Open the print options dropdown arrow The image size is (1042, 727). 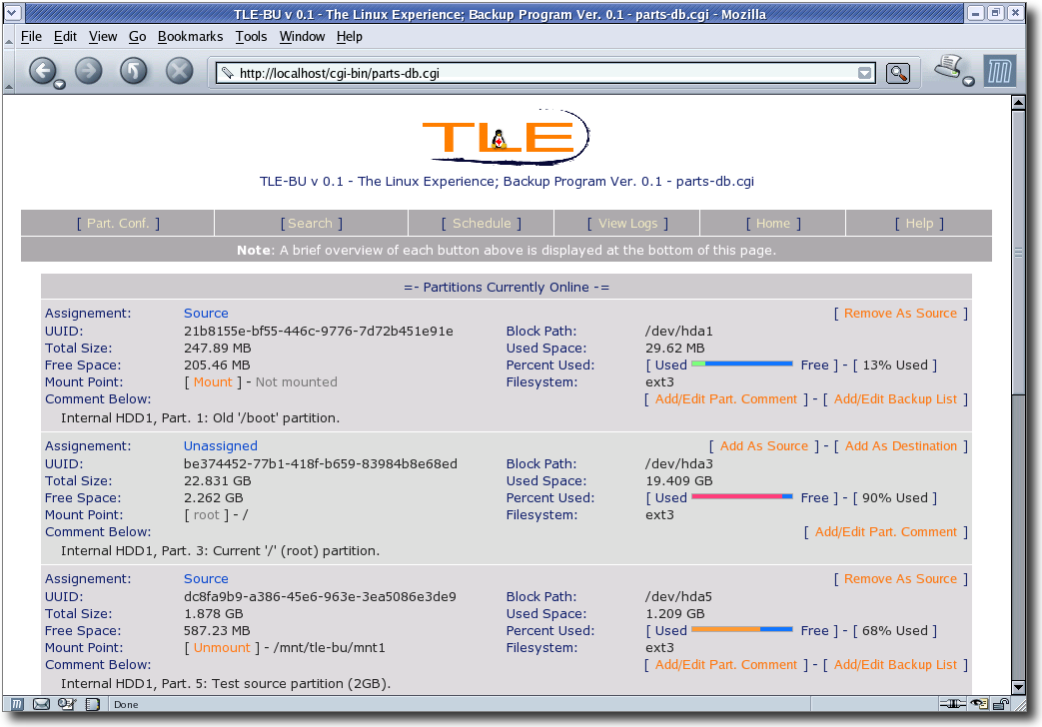pos(969,82)
